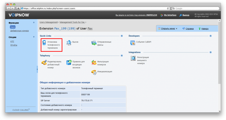
Task: Click the login value 0085*199
Action: click(x=85, y=94)
